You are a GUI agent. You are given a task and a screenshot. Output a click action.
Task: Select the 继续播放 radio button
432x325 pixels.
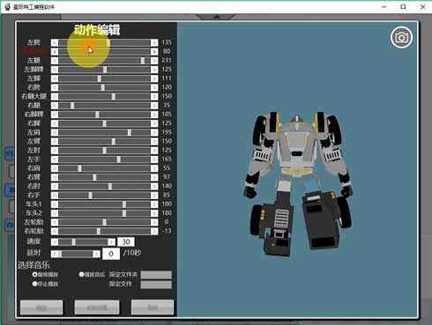coord(34,275)
